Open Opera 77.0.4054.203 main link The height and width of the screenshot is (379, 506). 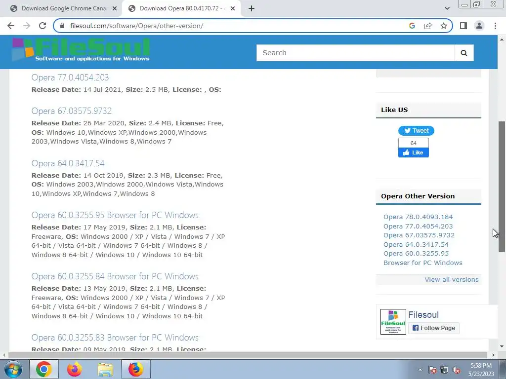(70, 77)
